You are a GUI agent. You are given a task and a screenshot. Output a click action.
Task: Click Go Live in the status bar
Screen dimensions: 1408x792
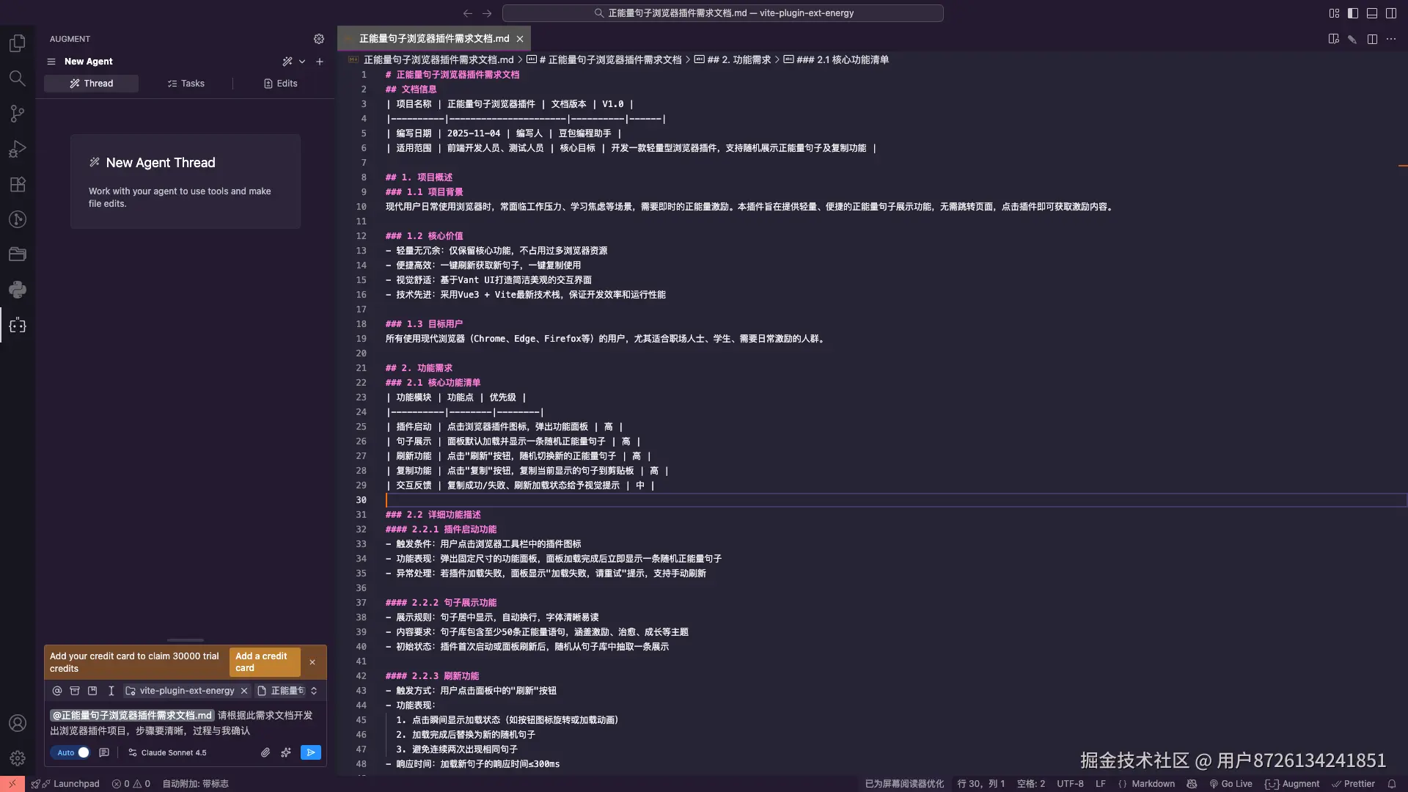(1231, 784)
